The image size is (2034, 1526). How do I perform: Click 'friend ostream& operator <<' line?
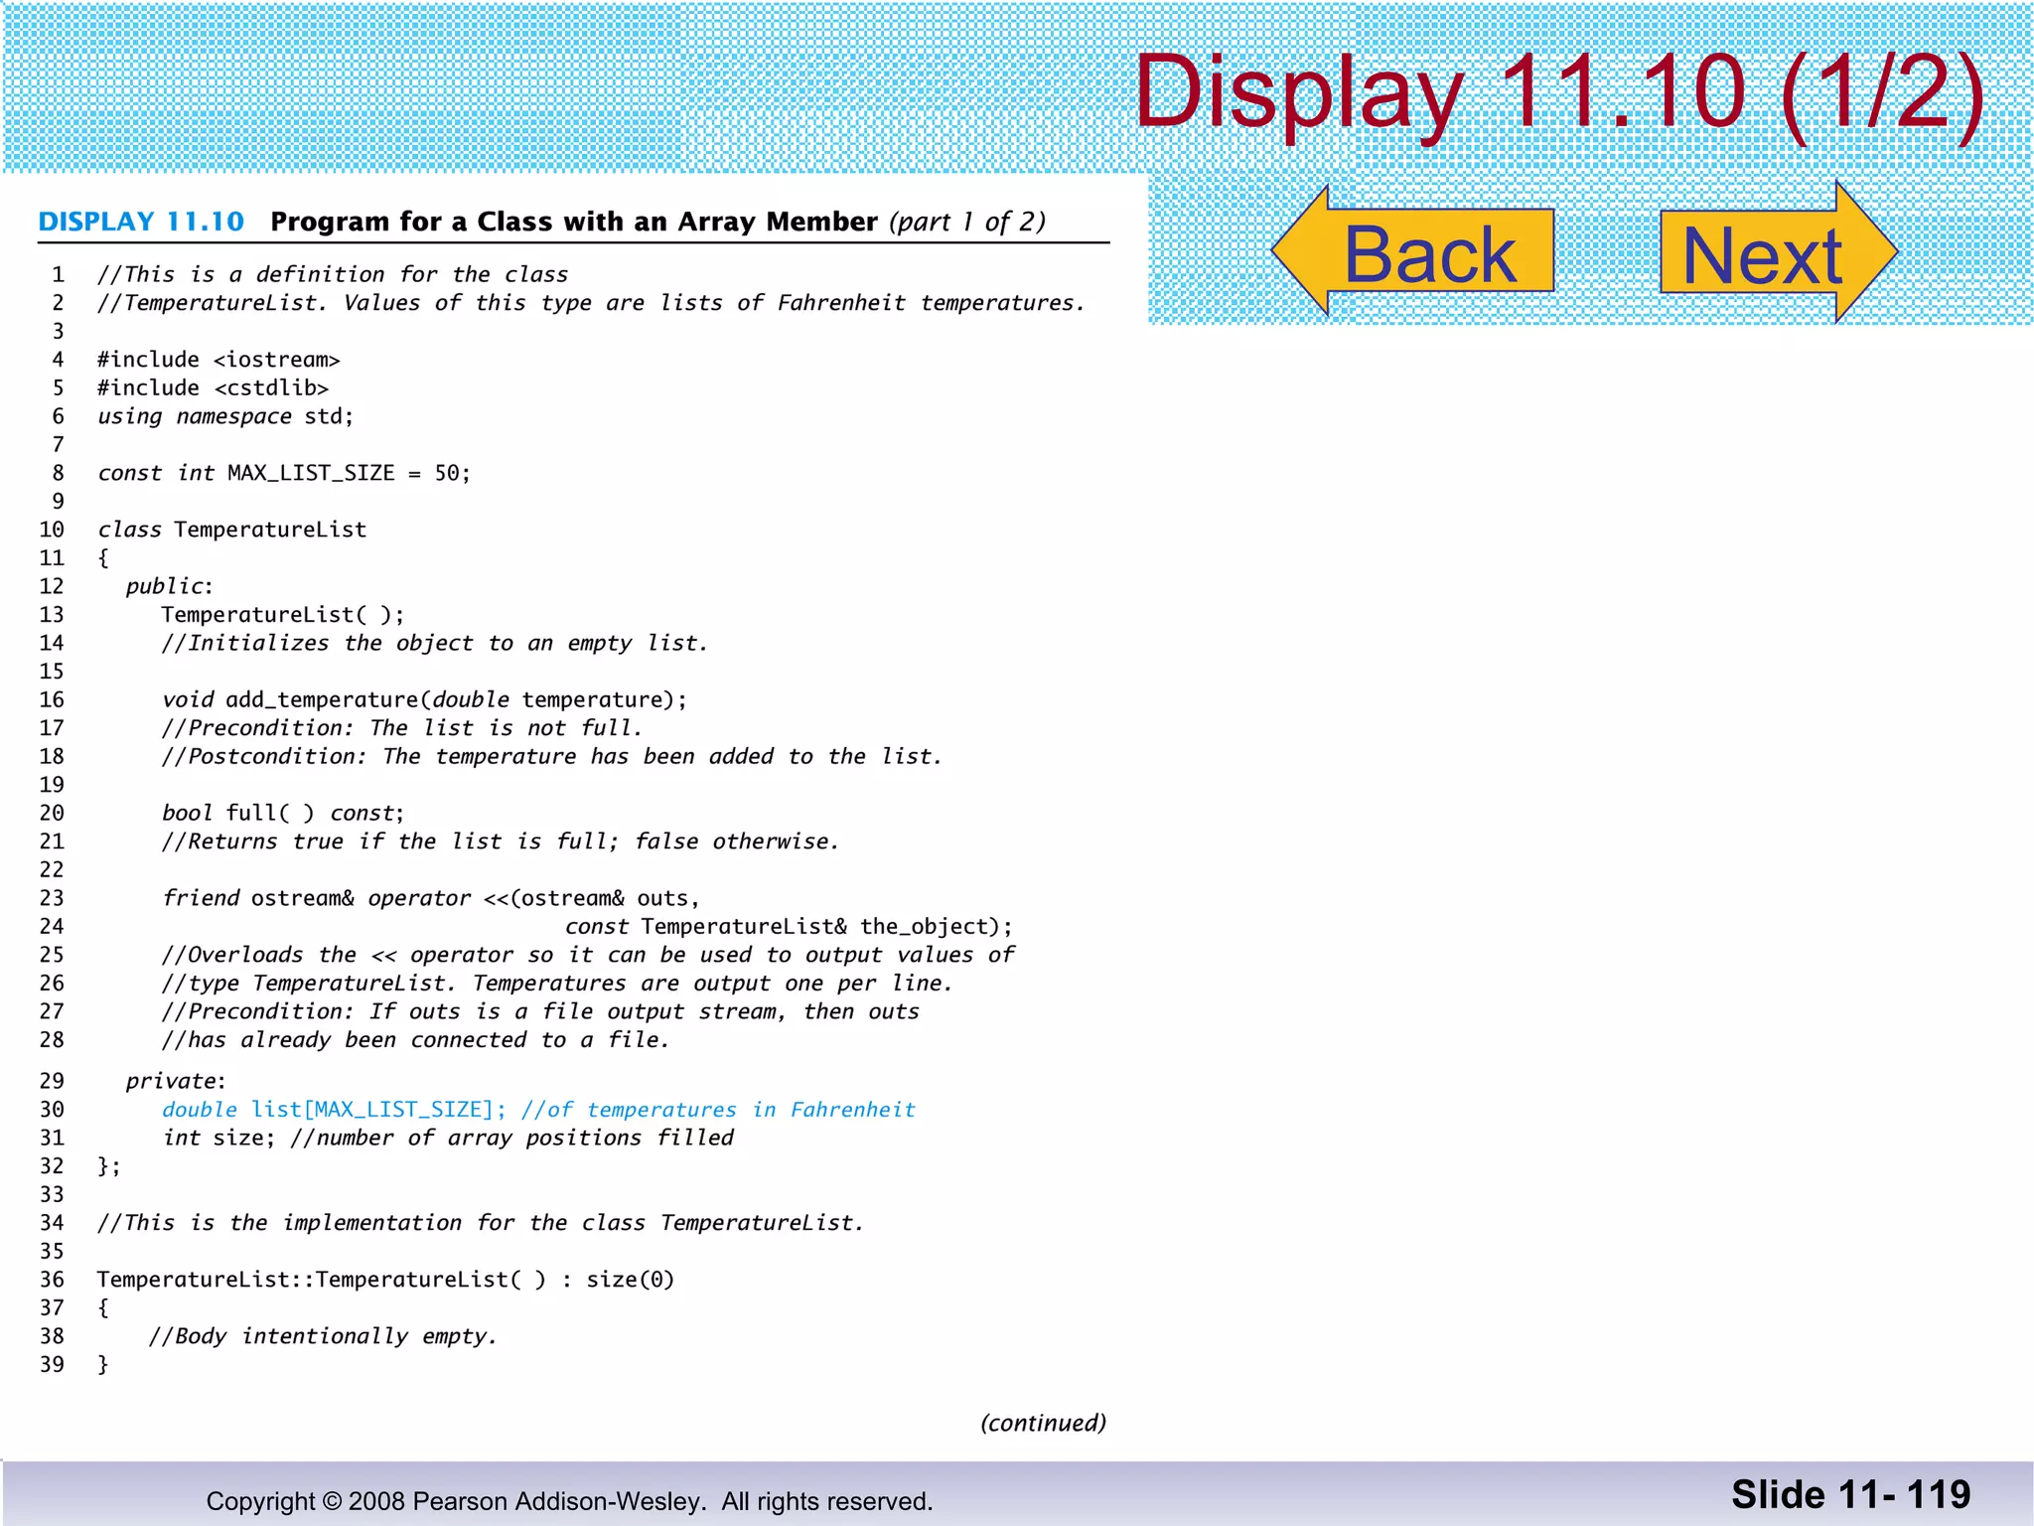pyautogui.click(x=431, y=898)
